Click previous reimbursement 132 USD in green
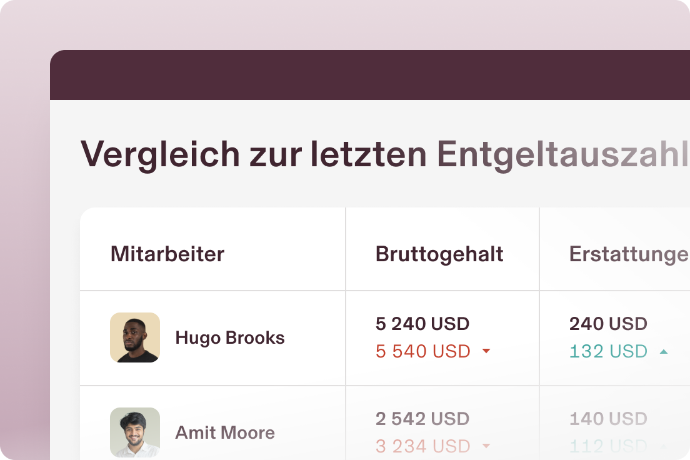 click(x=608, y=351)
